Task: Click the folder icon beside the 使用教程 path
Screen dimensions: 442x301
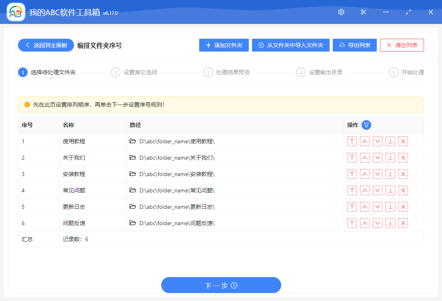Action: [x=132, y=141]
